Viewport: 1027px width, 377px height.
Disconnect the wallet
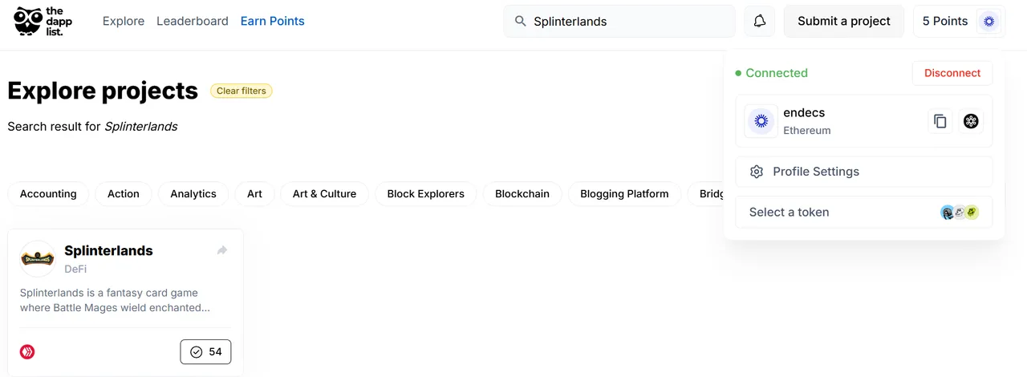(x=952, y=73)
